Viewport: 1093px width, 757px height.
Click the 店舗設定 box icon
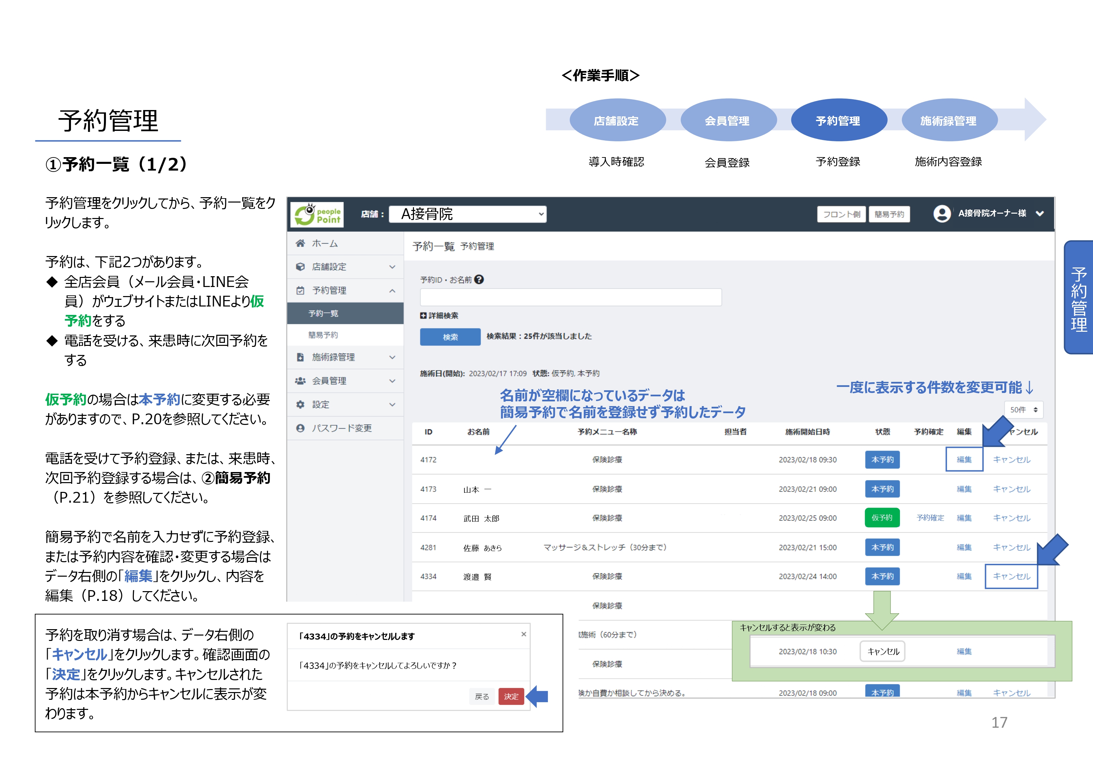coord(300,266)
